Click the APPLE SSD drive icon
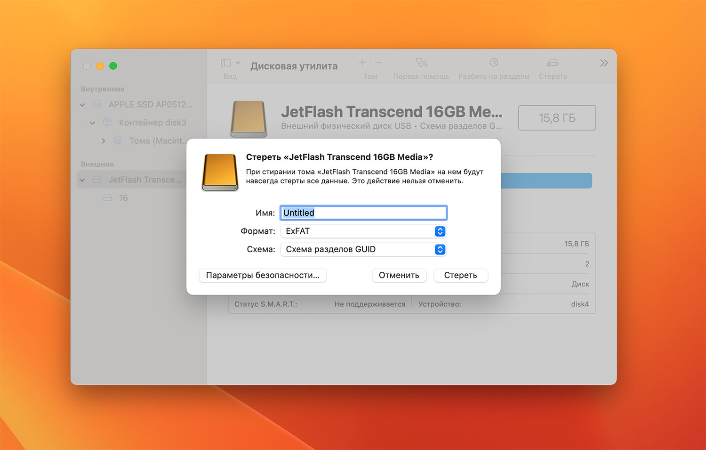Image resolution: width=706 pixels, height=450 pixels. (97, 104)
